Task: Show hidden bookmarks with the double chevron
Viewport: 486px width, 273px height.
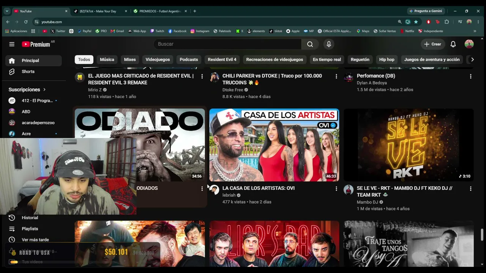Action: [475, 31]
